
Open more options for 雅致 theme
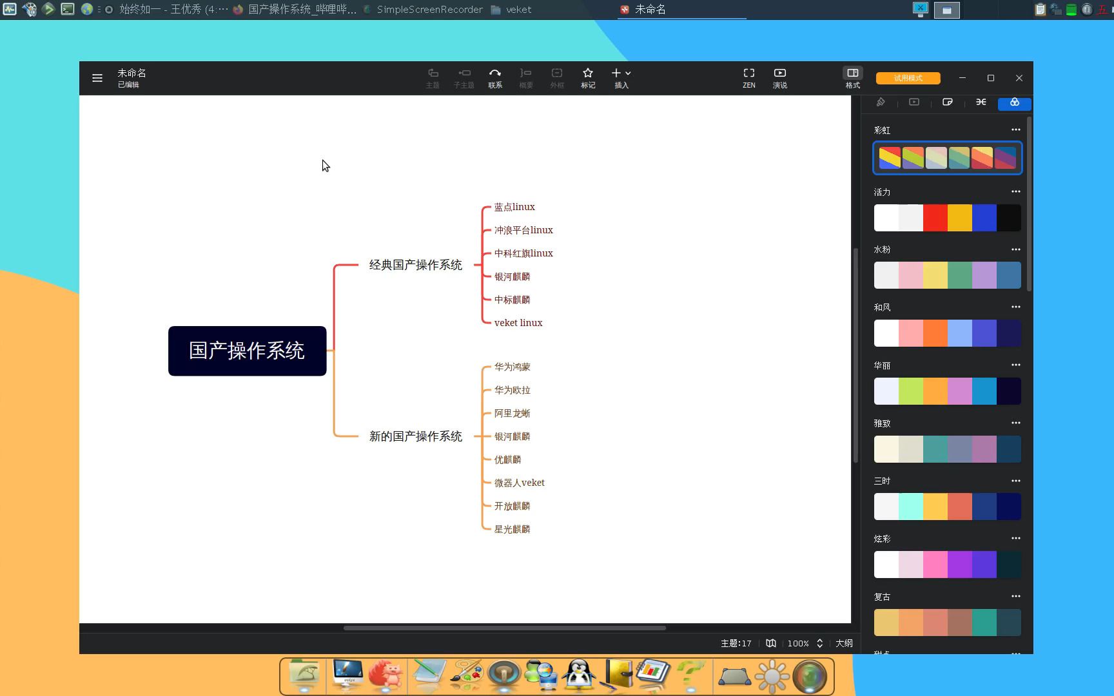point(1016,423)
